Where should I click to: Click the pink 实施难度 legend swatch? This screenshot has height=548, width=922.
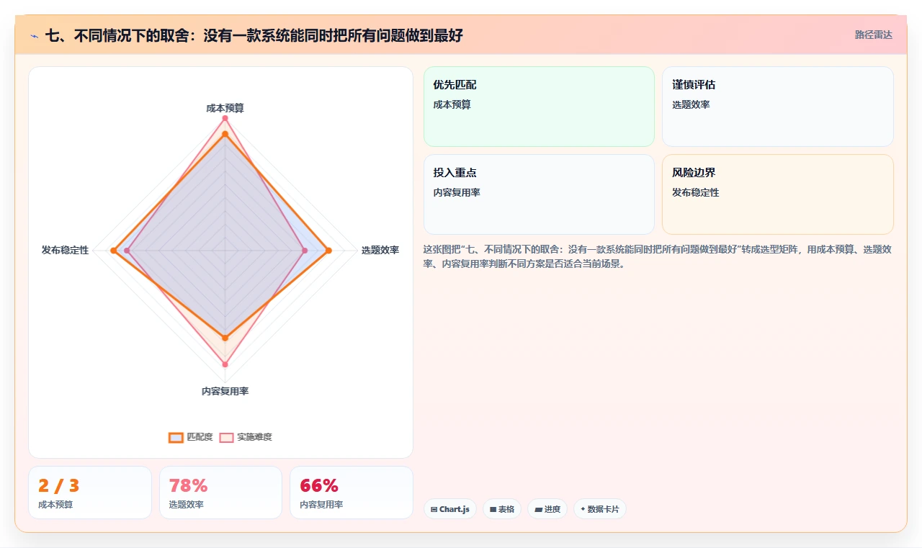click(x=226, y=437)
